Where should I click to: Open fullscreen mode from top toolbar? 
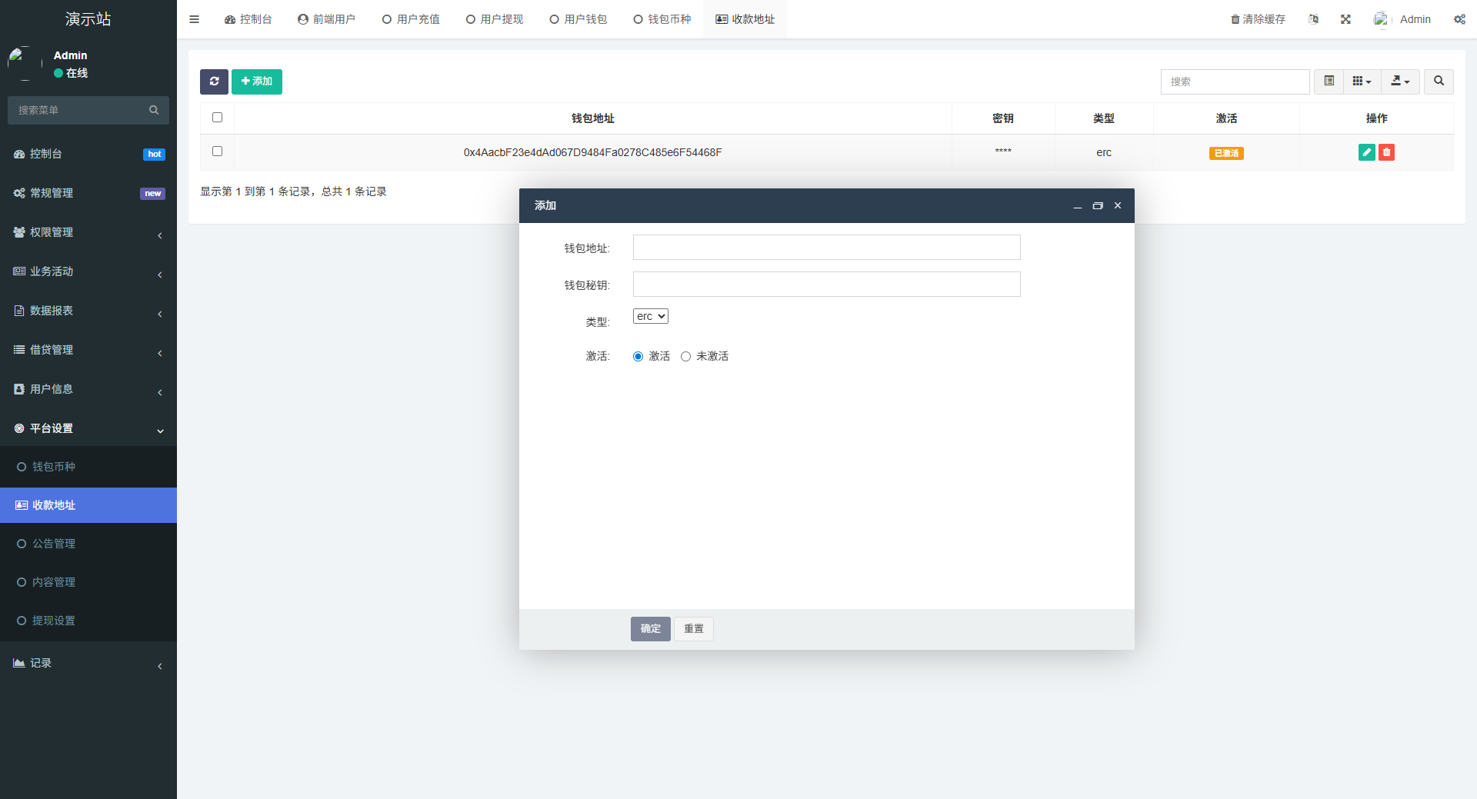pyautogui.click(x=1345, y=19)
